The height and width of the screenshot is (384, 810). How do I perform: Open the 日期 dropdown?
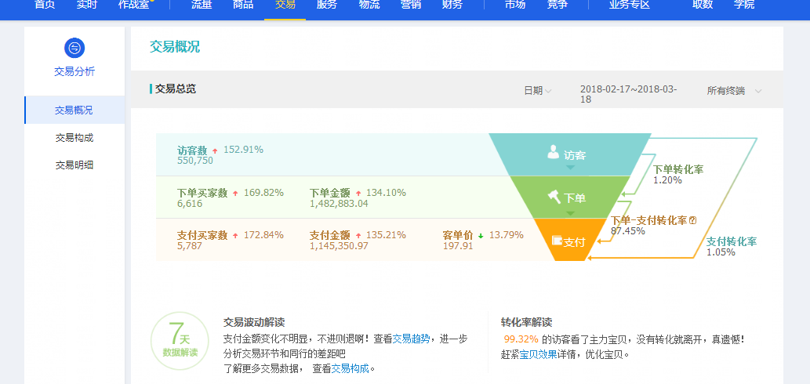click(538, 91)
